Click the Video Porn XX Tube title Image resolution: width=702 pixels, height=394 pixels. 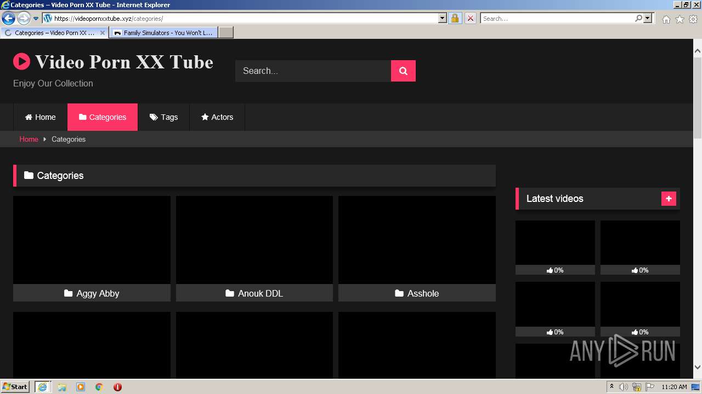[x=124, y=62]
